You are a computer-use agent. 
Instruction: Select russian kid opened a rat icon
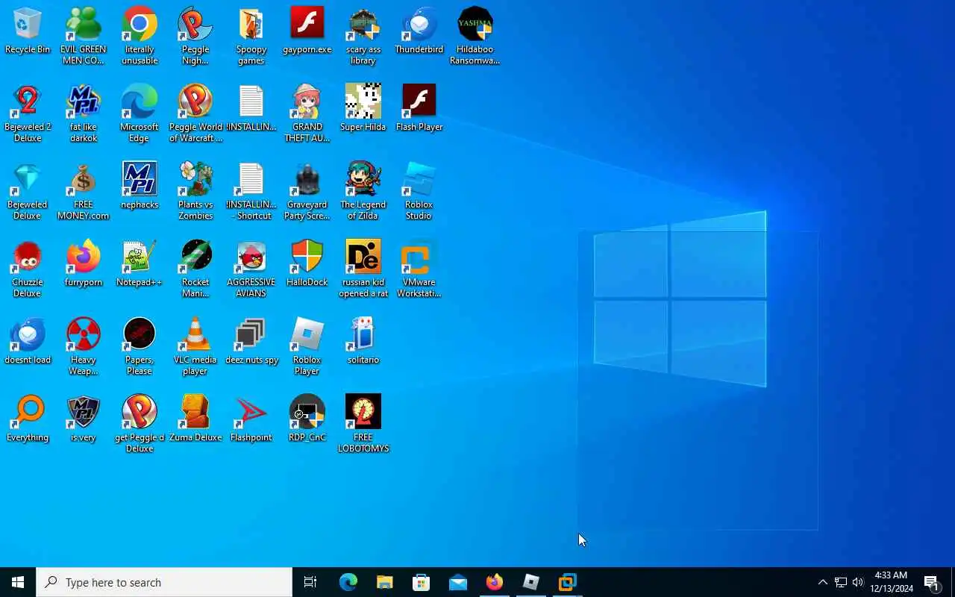click(363, 269)
